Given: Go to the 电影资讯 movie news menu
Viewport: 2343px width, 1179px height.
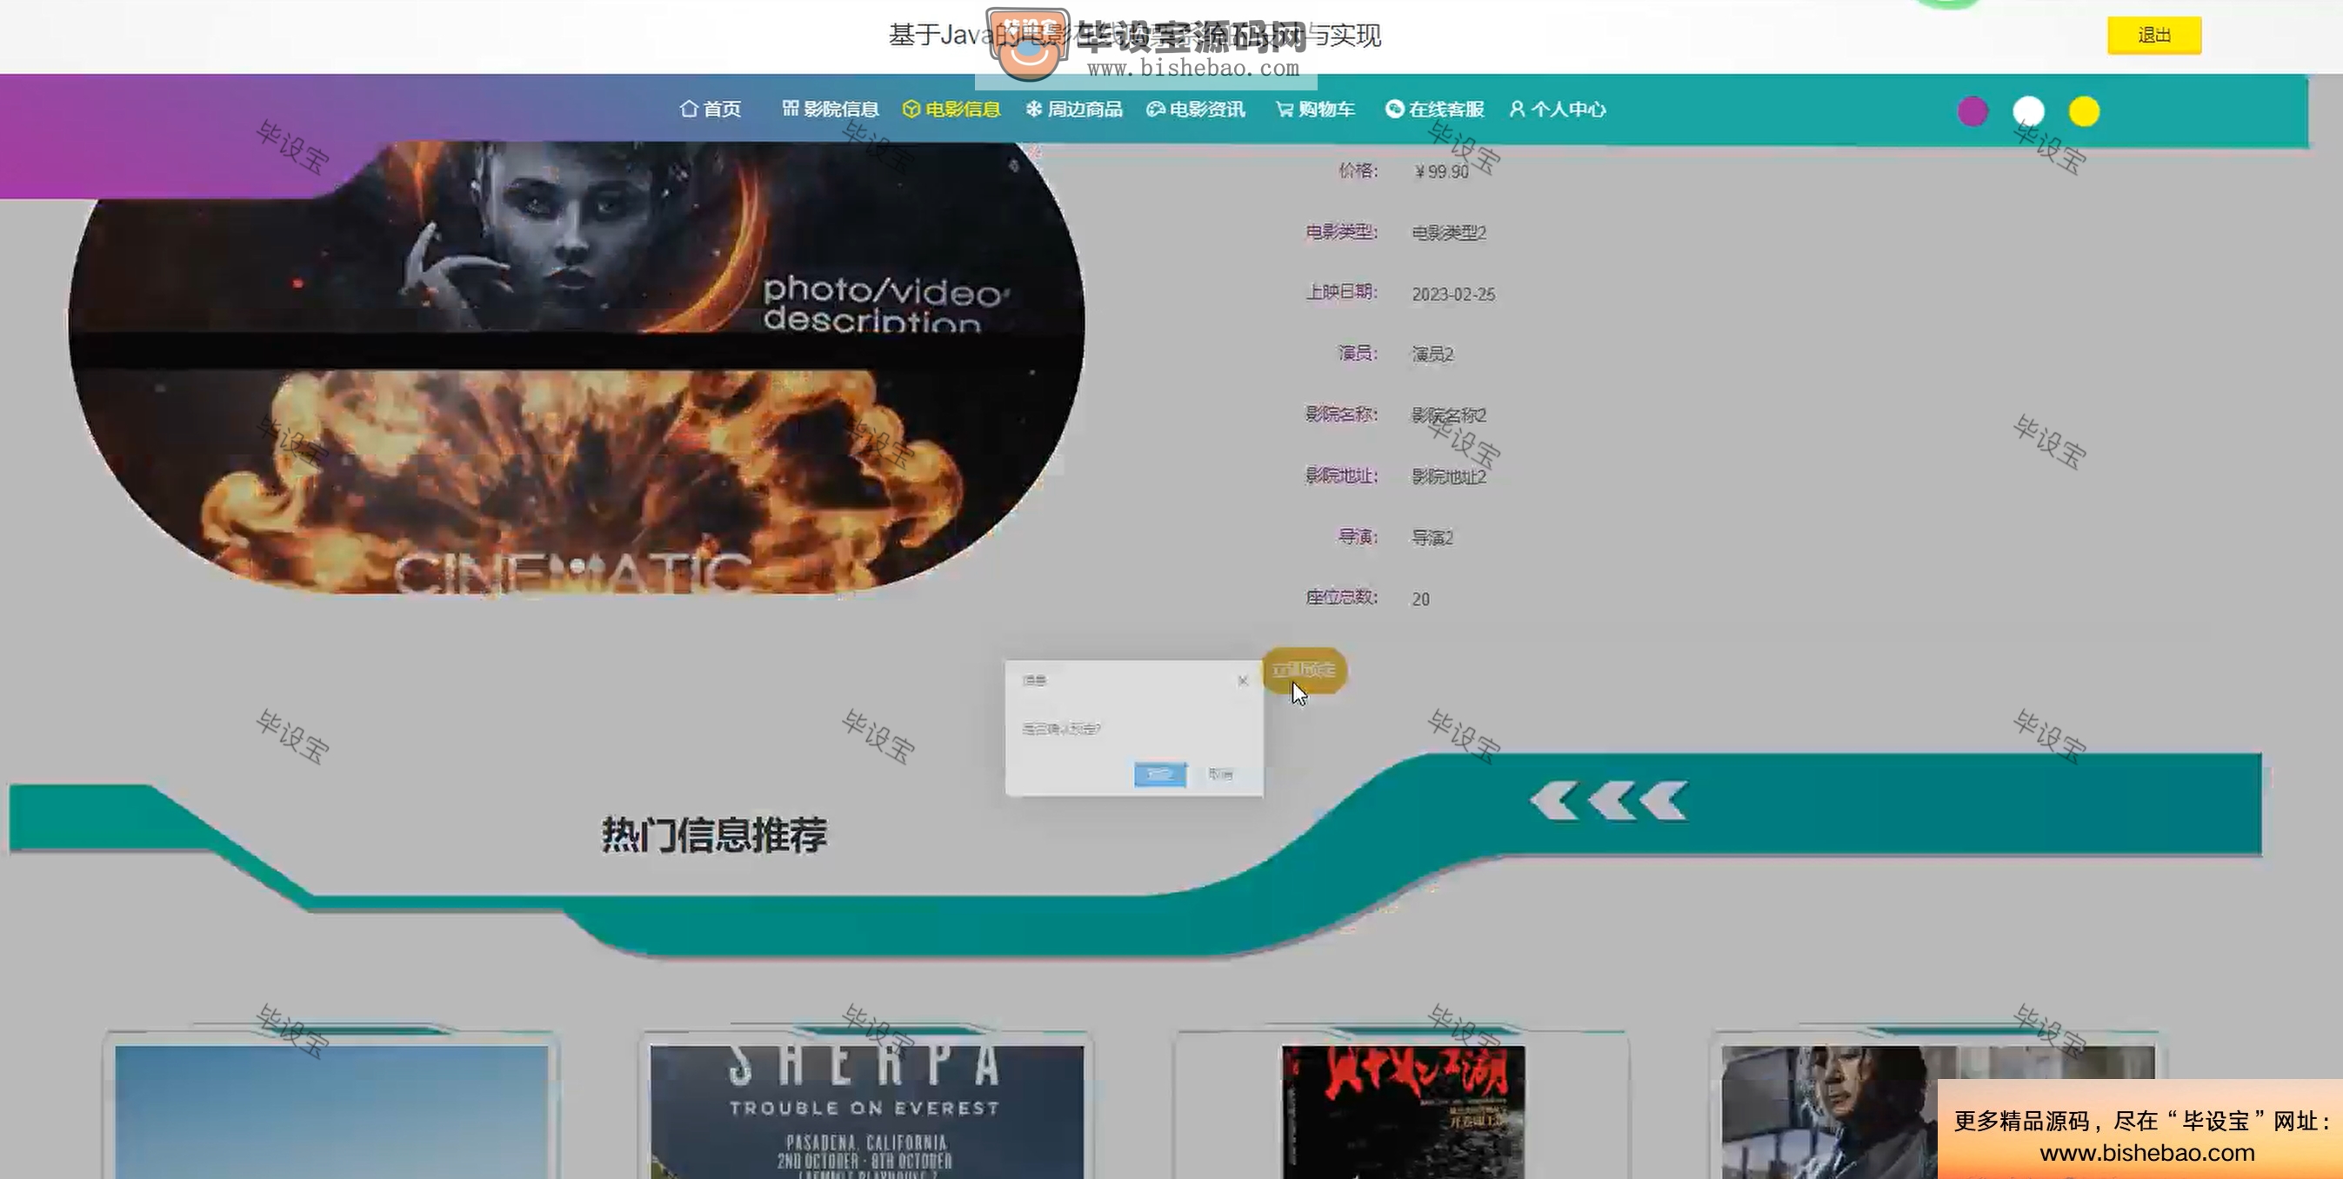Looking at the screenshot, I should click(x=1196, y=109).
